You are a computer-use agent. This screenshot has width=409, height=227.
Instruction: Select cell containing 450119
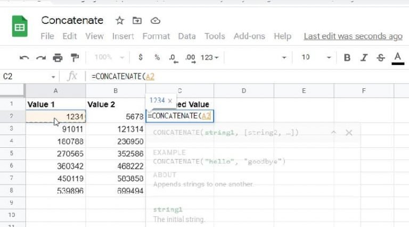[x=55, y=178]
